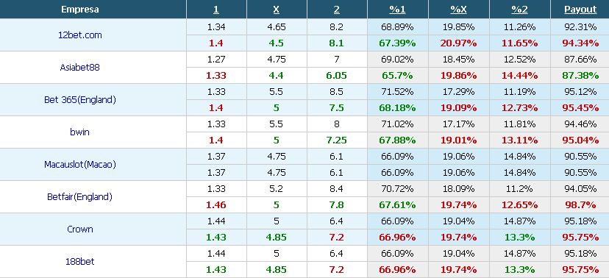Sort by the Payout column header

tap(580, 10)
